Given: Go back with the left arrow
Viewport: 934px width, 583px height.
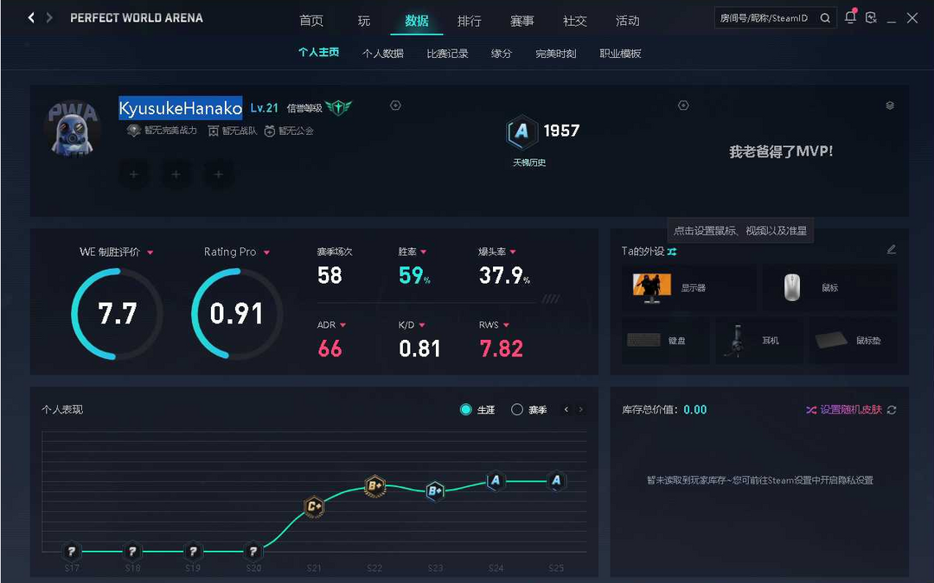Looking at the screenshot, I should pyautogui.click(x=31, y=18).
